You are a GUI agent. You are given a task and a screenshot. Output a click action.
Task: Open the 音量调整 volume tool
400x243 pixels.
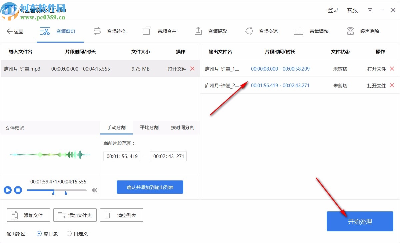tap(319, 31)
